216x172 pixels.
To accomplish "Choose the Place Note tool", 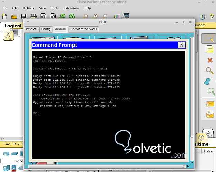I will (x=210, y=49).
